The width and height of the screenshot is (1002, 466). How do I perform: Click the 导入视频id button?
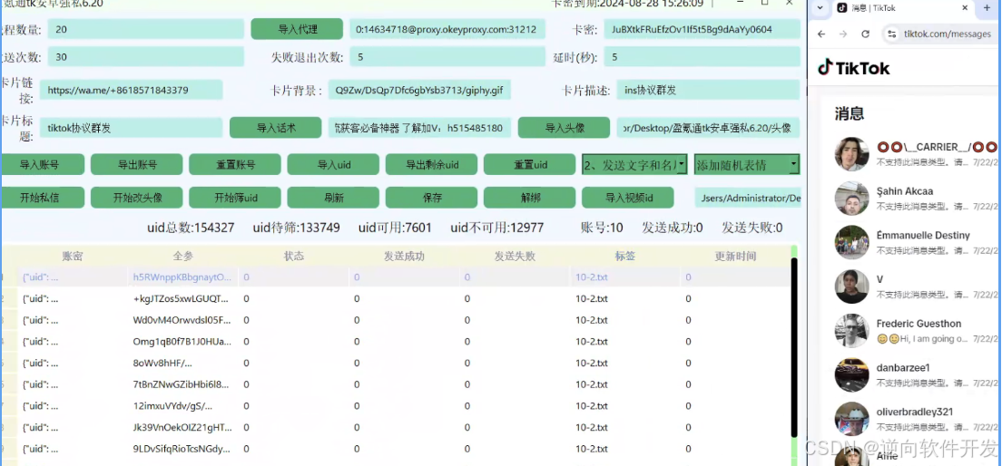[627, 198]
